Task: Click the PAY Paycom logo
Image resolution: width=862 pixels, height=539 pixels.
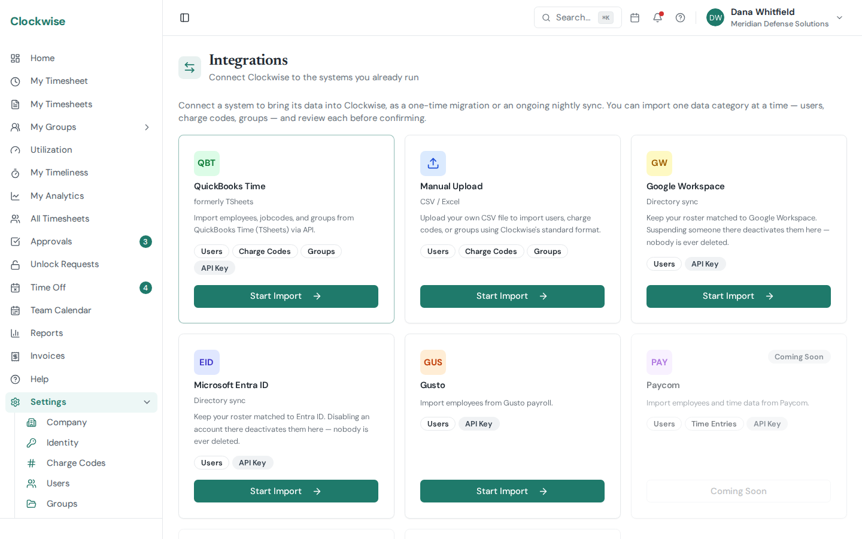Action: (x=659, y=362)
